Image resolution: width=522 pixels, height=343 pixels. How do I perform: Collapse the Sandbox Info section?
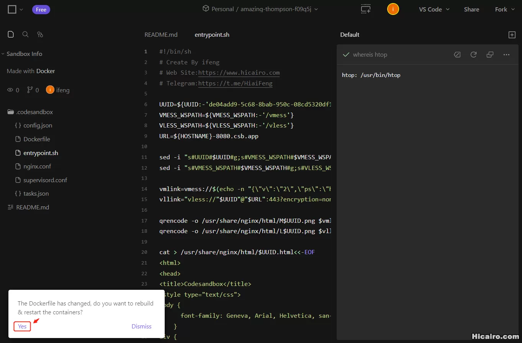point(3,54)
